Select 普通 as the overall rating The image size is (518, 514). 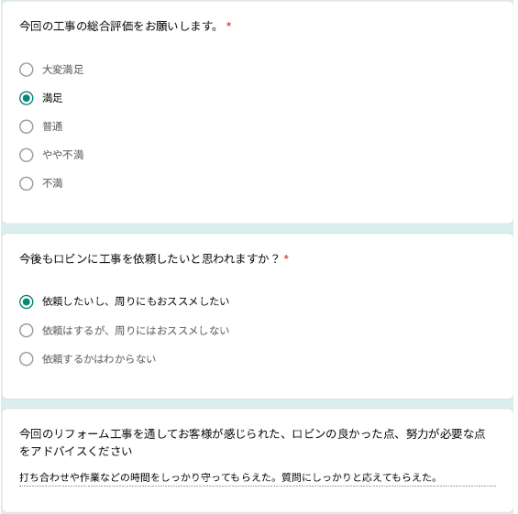[x=26, y=126]
